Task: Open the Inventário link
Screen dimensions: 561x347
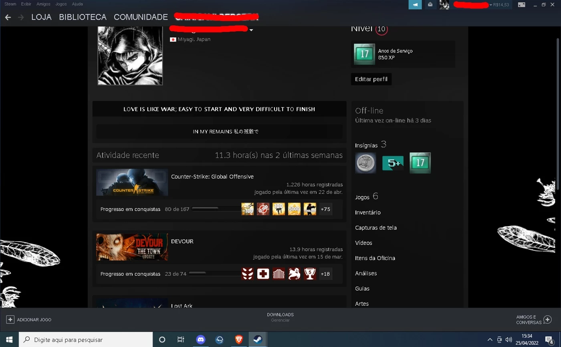Action: point(367,212)
